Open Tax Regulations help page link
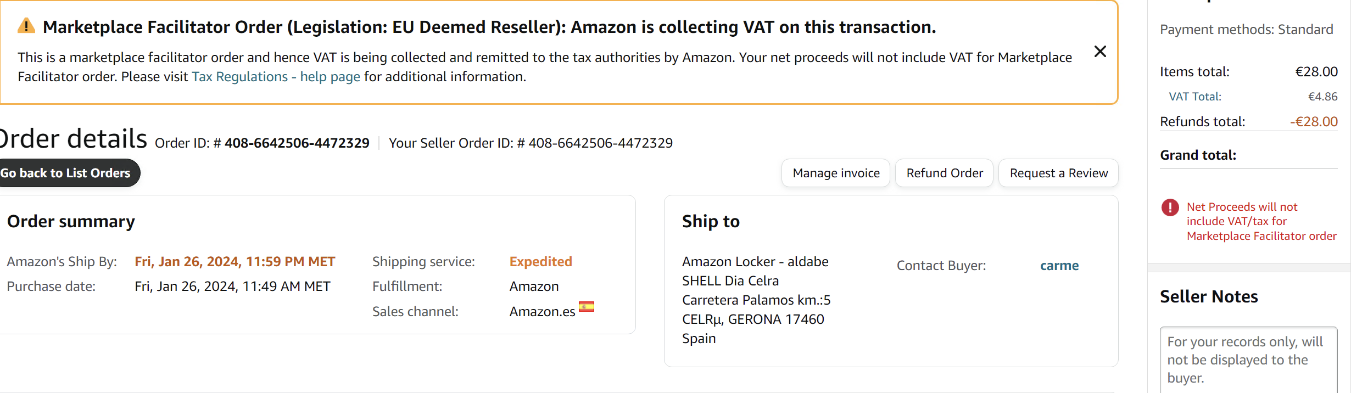 (x=276, y=77)
